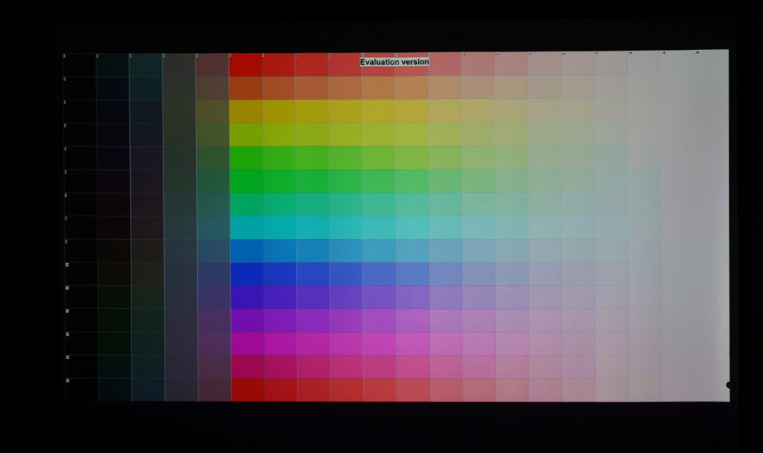Image resolution: width=763 pixels, height=453 pixels.
Task: Pick the dark maroon swatch left of top red
Action: click(x=212, y=65)
